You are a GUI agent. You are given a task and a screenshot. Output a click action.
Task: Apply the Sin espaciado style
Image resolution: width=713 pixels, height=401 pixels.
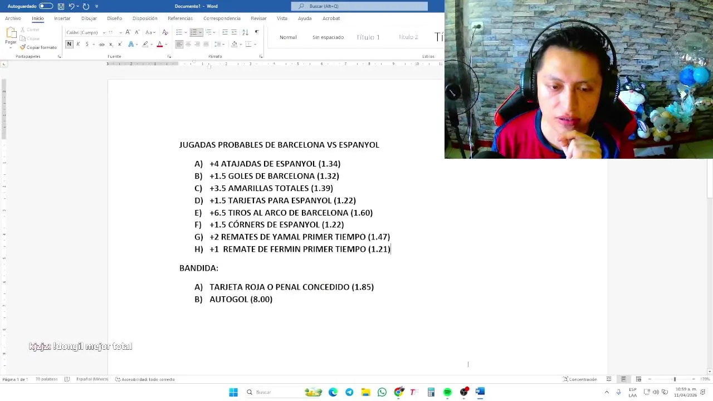[328, 37]
